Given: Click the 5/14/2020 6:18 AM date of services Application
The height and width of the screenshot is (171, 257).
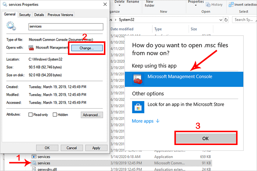Looking at the screenshot, I should click(x=126, y=157).
